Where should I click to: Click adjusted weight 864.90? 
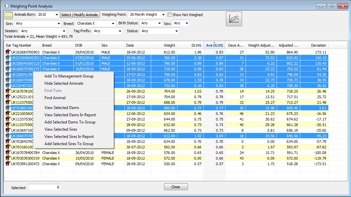tap(292, 52)
